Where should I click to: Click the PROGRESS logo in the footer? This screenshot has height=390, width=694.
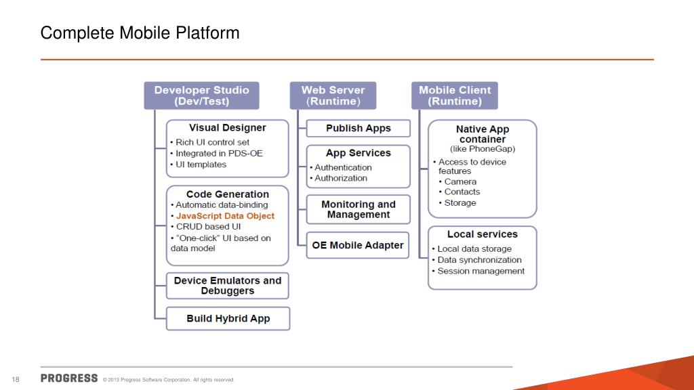pos(69,378)
